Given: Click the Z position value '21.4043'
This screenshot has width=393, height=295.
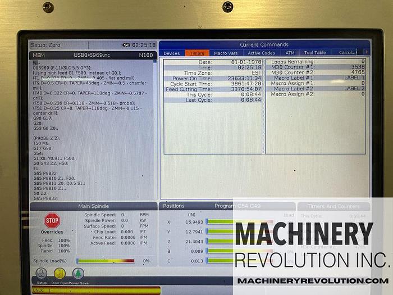Looking at the screenshot, I should (194, 242).
